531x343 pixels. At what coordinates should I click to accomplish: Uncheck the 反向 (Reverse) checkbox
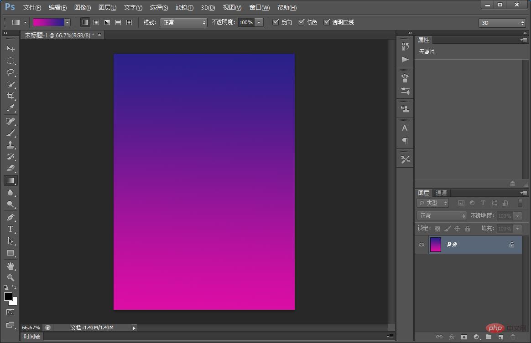click(276, 22)
